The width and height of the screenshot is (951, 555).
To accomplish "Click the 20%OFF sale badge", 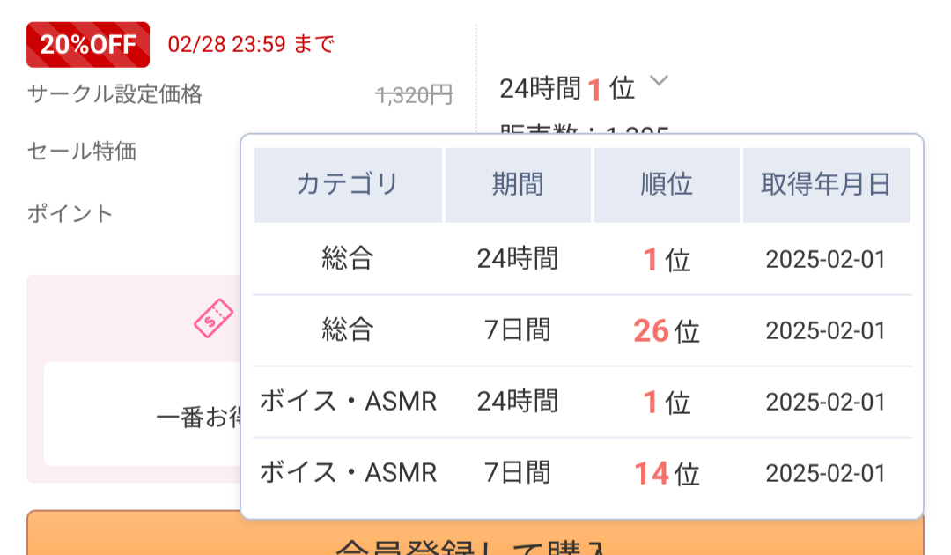I will pos(88,44).
